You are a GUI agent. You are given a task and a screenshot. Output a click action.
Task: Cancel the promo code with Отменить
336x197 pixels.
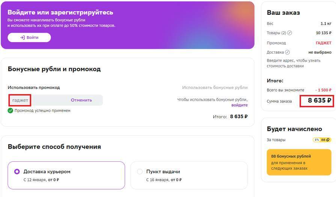[x=81, y=100]
